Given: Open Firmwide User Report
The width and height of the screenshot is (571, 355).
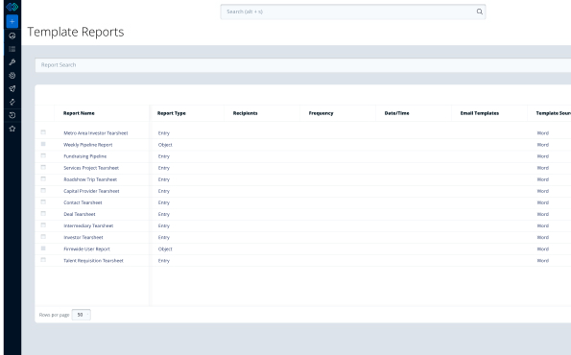Looking at the screenshot, I should tap(86, 249).
